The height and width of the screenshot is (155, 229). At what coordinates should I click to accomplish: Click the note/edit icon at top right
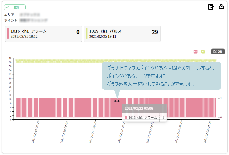[x=211, y=7]
